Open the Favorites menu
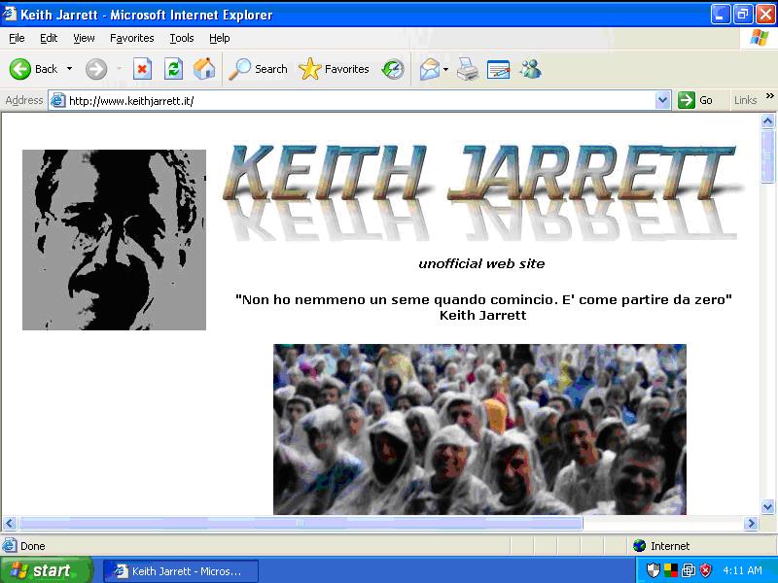This screenshot has width=778, height=583. point(132,38)
